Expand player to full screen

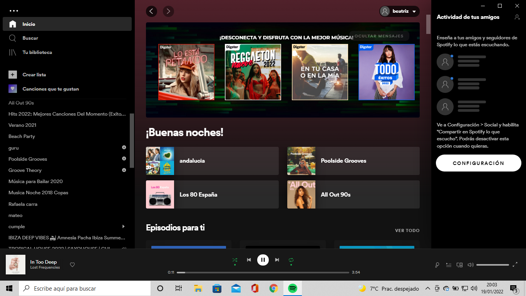[x=515, y=265]
